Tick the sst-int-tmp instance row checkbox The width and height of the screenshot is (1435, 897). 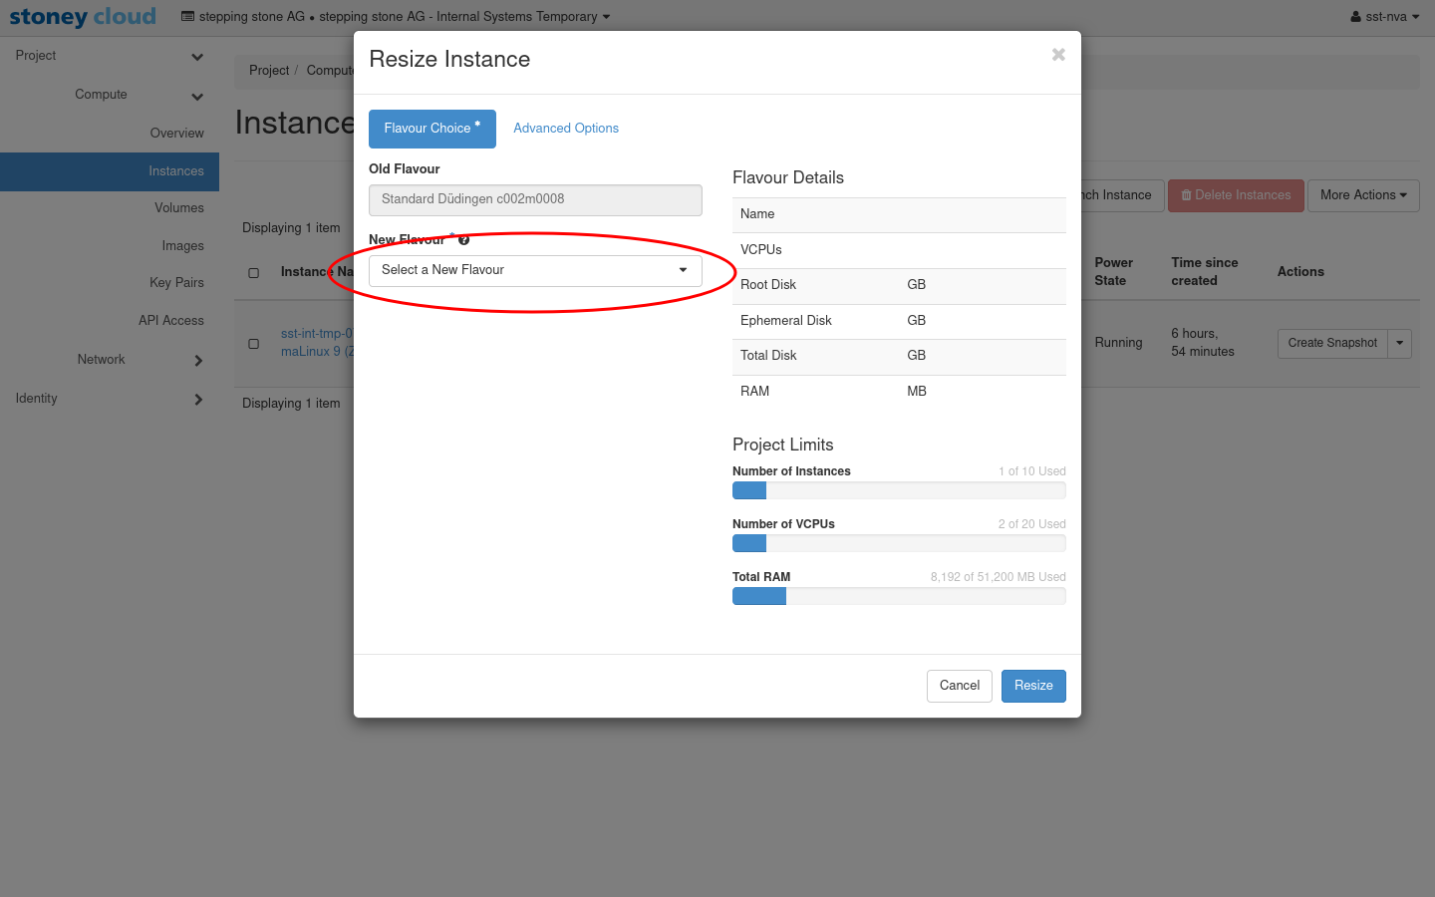(x=254, y=344)
